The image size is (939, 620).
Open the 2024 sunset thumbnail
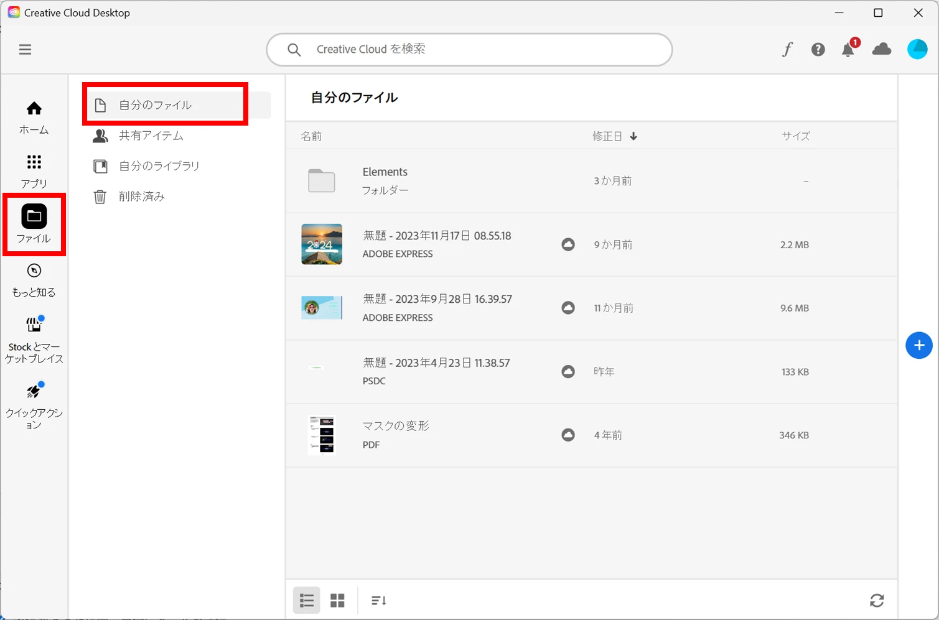pos(322,244)
